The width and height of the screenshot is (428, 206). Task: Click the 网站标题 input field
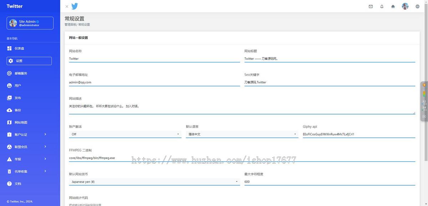click(330, 59)
